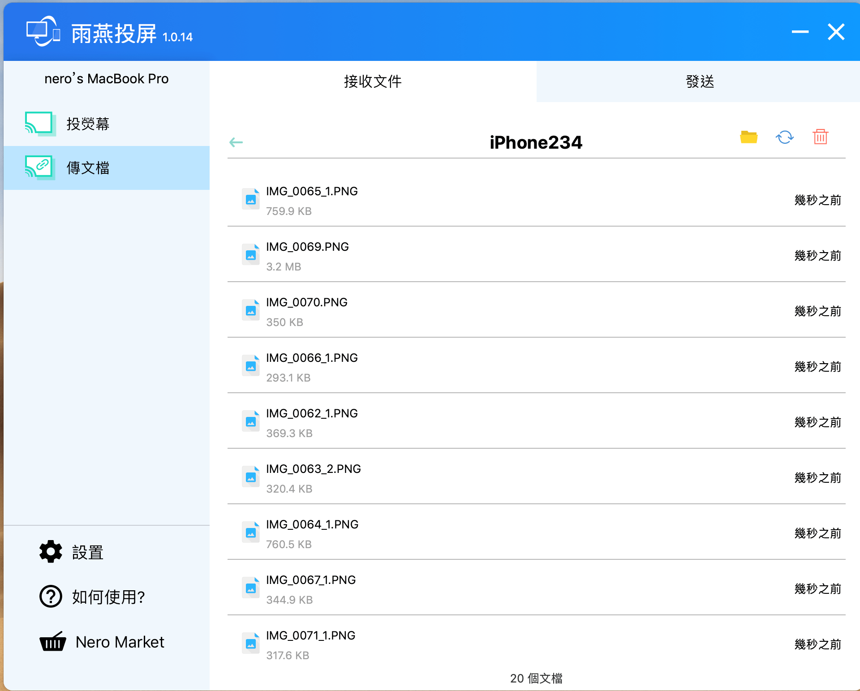
Task: Minimize the 雨燕投屏 window
Action: (x=800, y=32)
